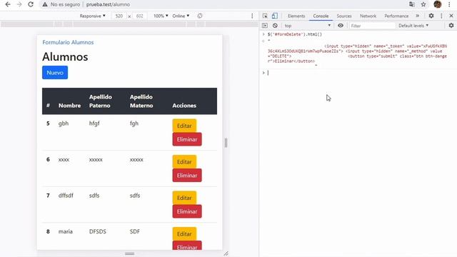Click Eliminar for row 6 xxxx
Screen dimensions: 457x257
pos(187,176)
